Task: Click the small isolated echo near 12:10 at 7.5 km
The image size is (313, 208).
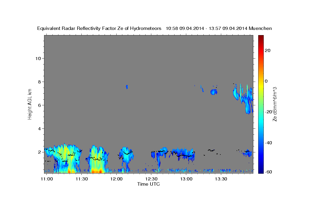Action: 127,87
